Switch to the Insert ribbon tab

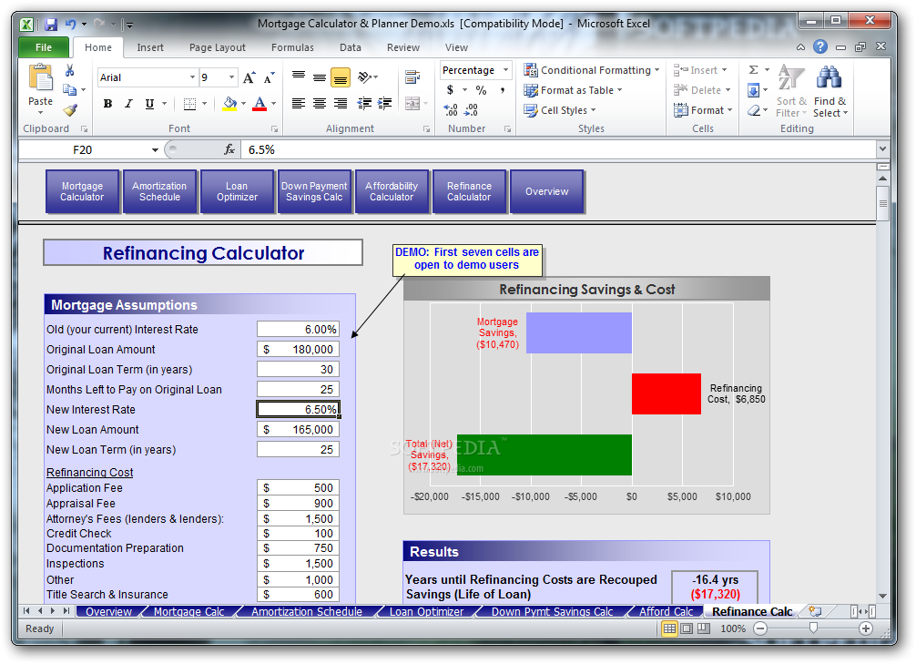[150, 47]
